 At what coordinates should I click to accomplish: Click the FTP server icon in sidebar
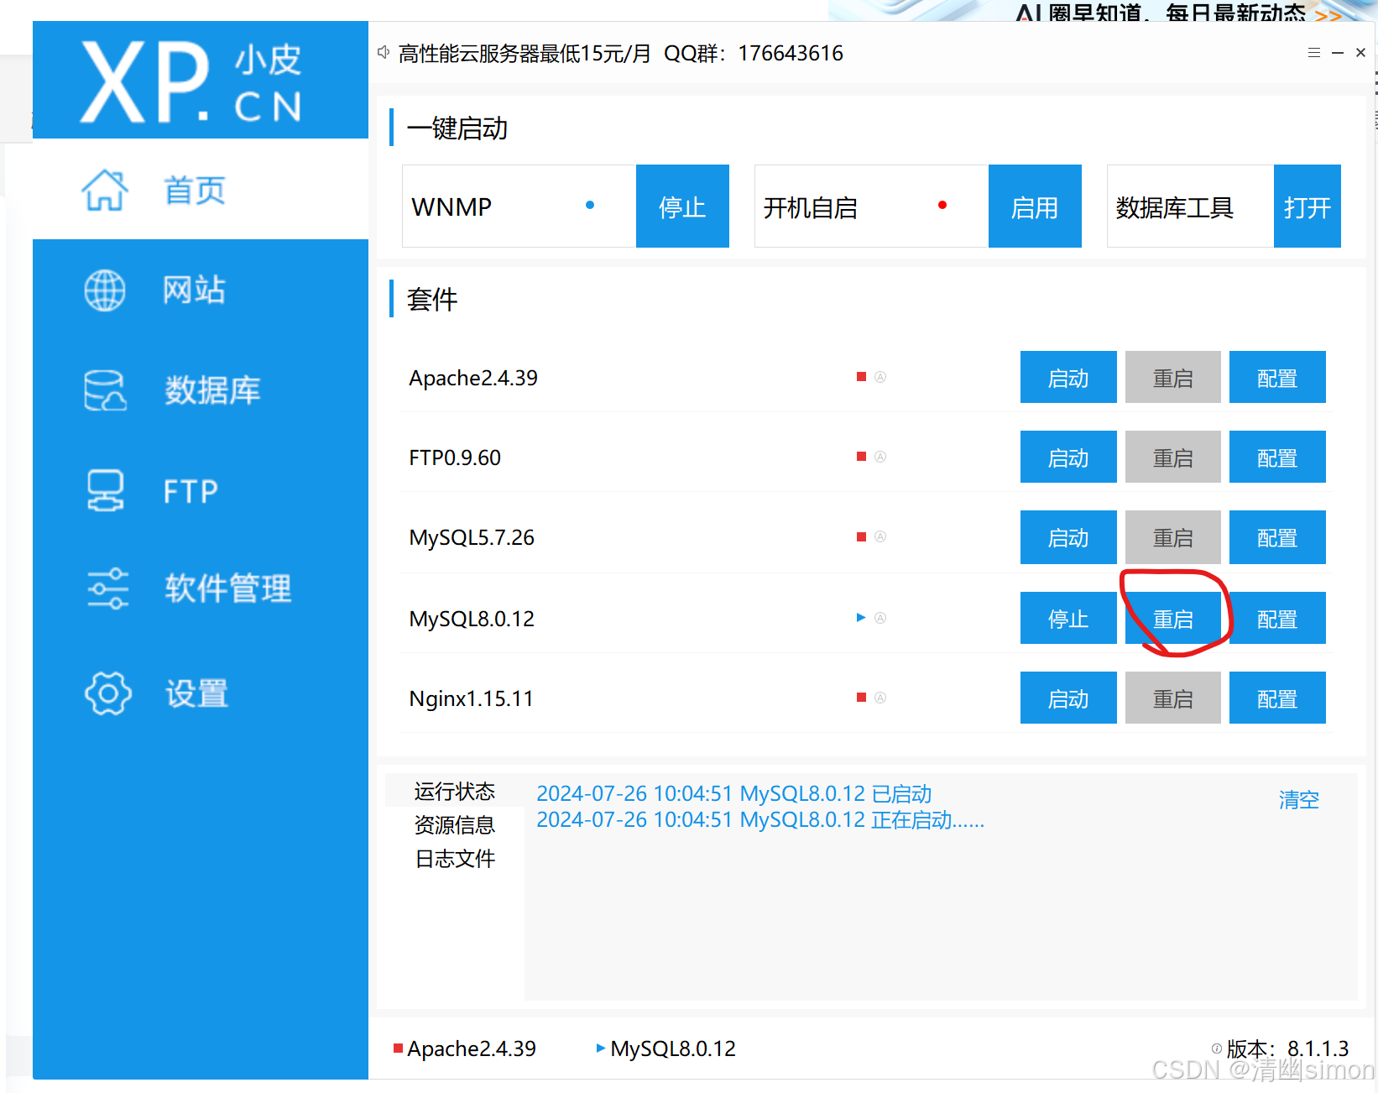tap(105, 490)
